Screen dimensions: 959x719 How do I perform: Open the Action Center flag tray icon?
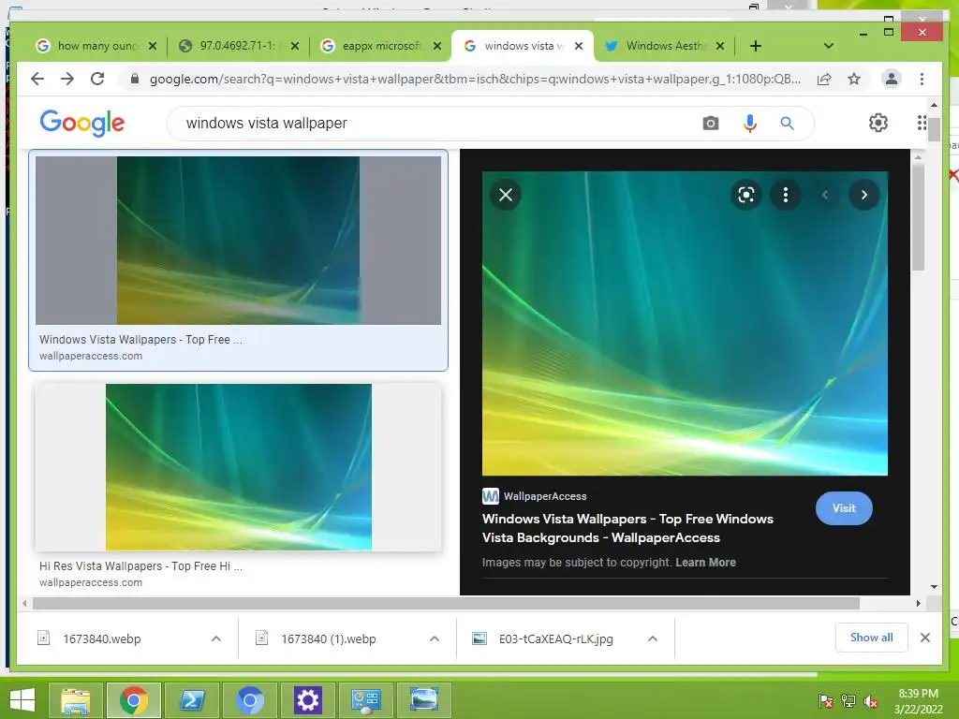[826, 701]
